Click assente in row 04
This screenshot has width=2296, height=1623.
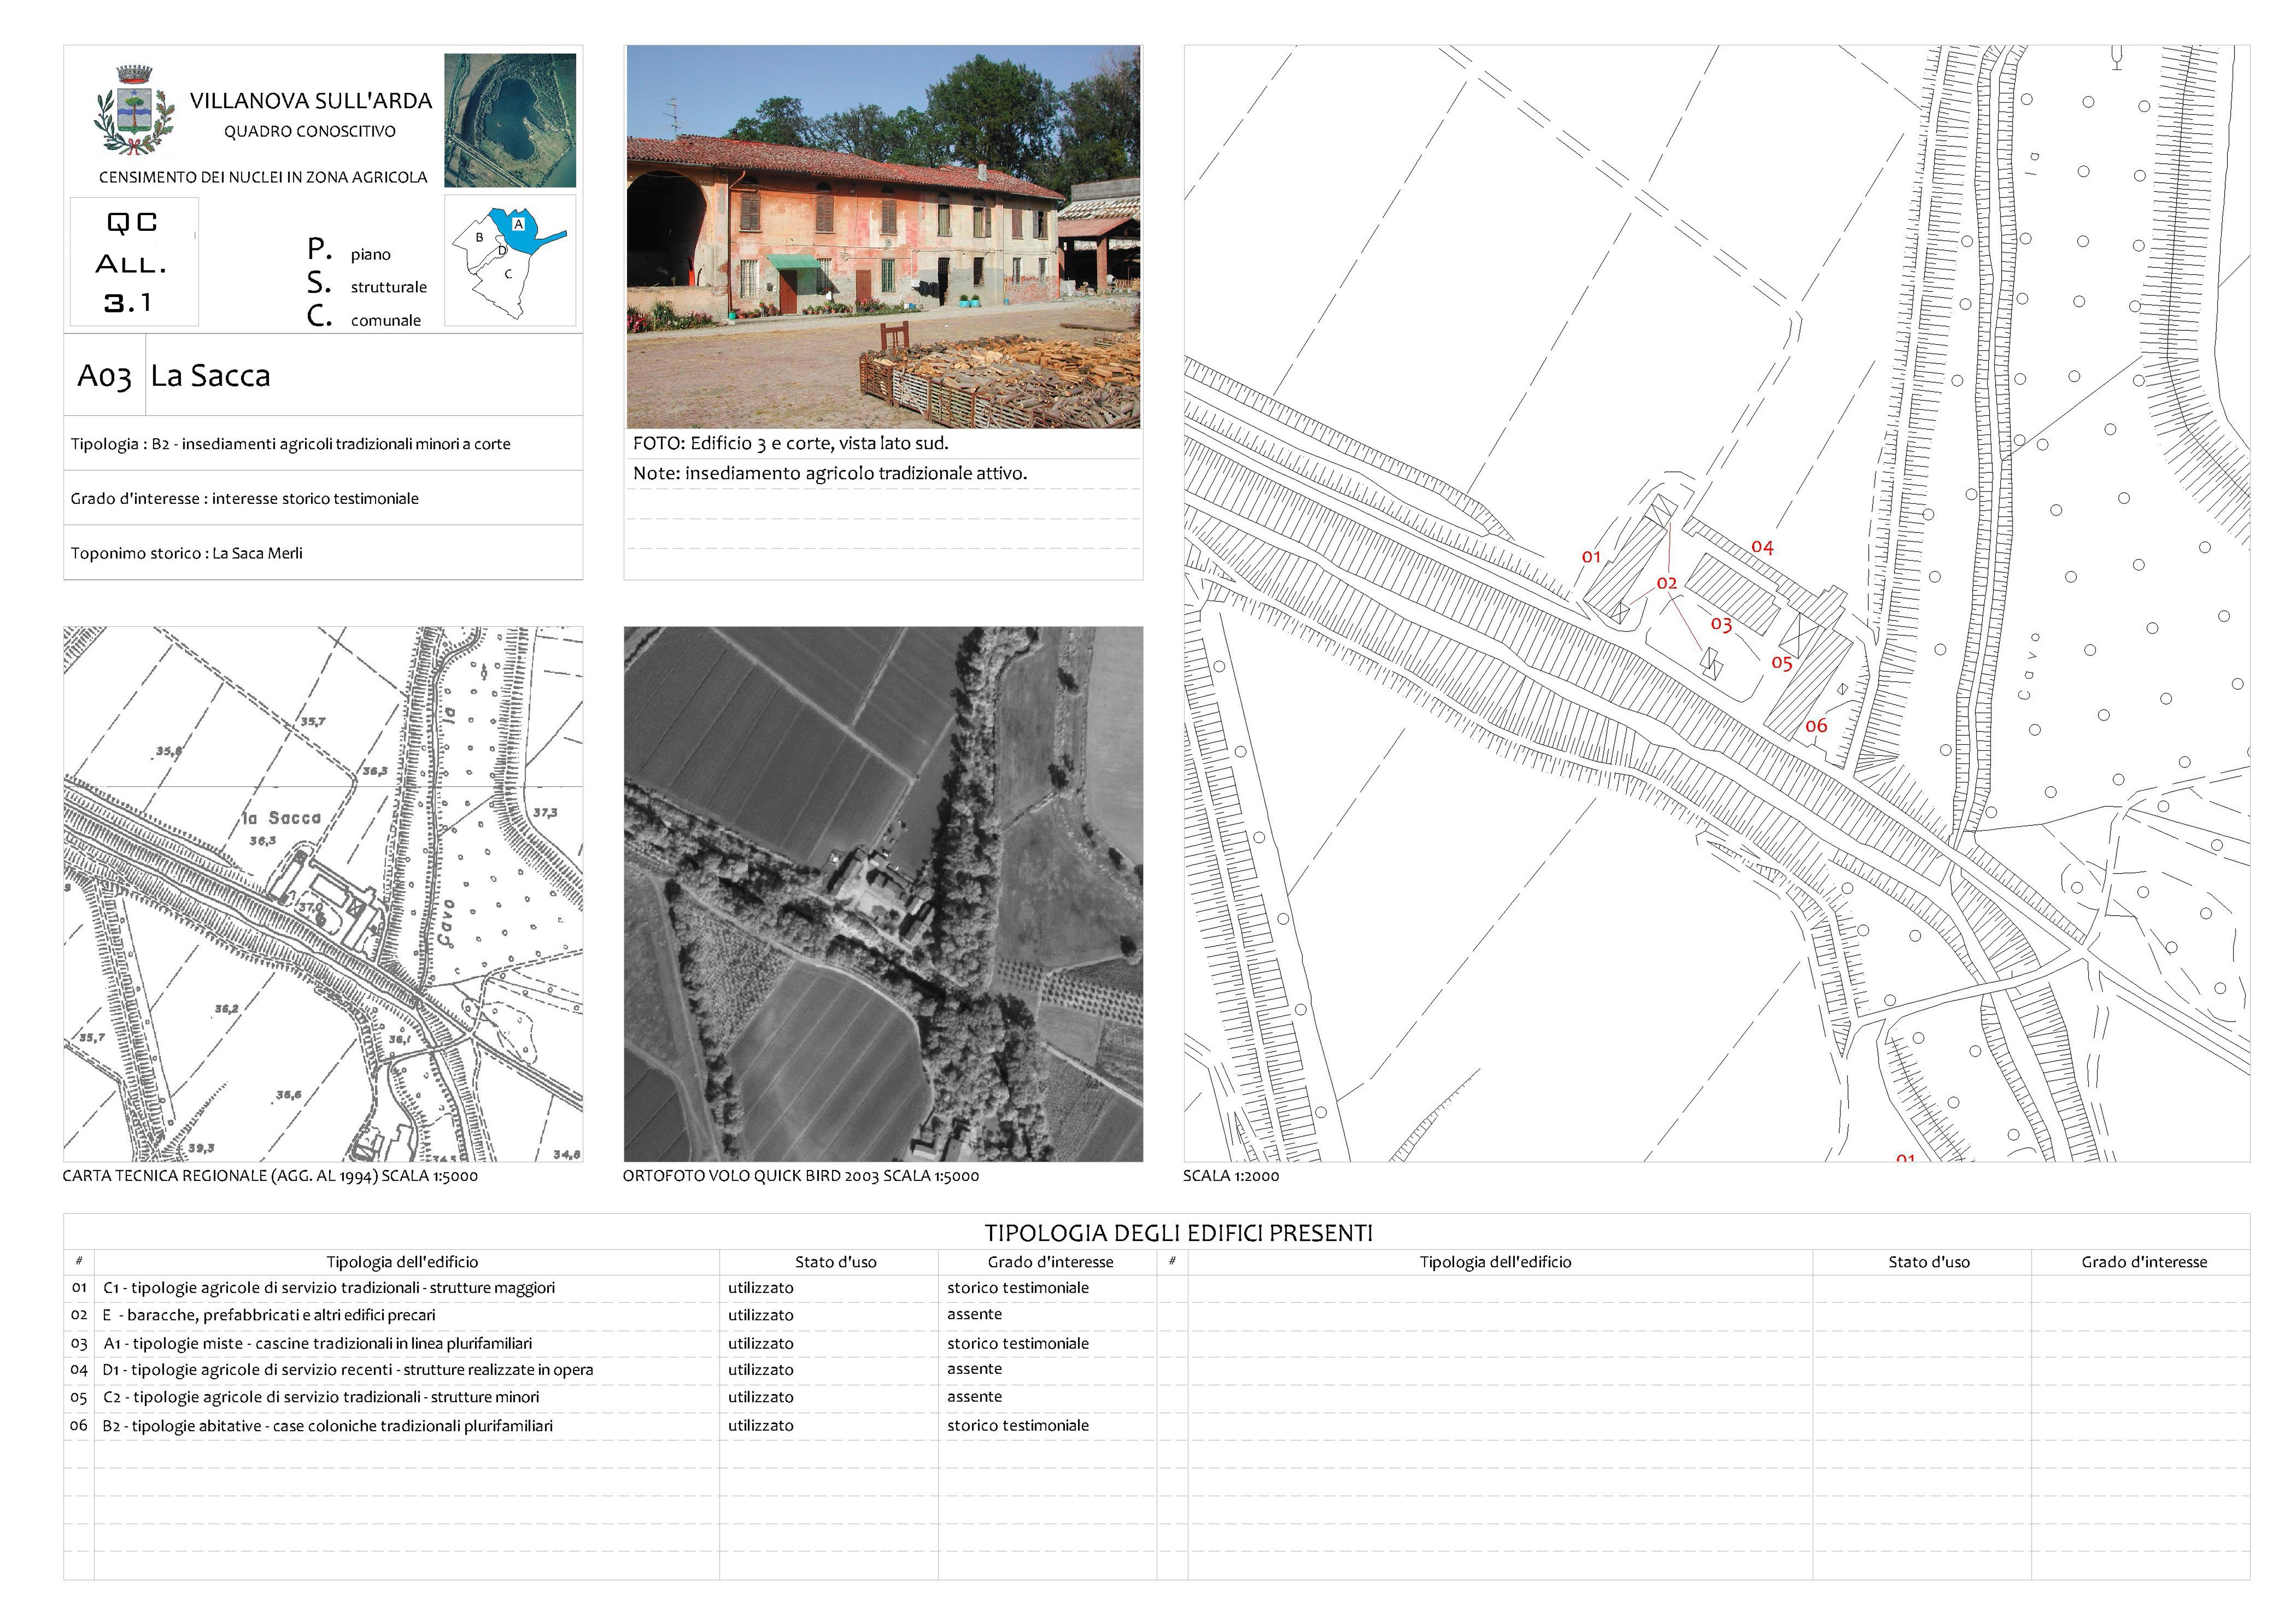click(975, 1369)
